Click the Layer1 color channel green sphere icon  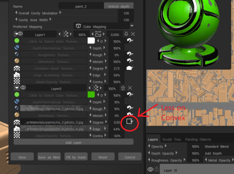17,41
